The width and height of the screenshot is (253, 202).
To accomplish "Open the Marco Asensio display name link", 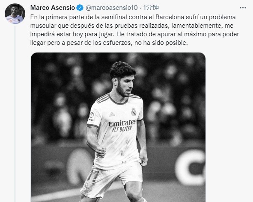I will point(53,8).
